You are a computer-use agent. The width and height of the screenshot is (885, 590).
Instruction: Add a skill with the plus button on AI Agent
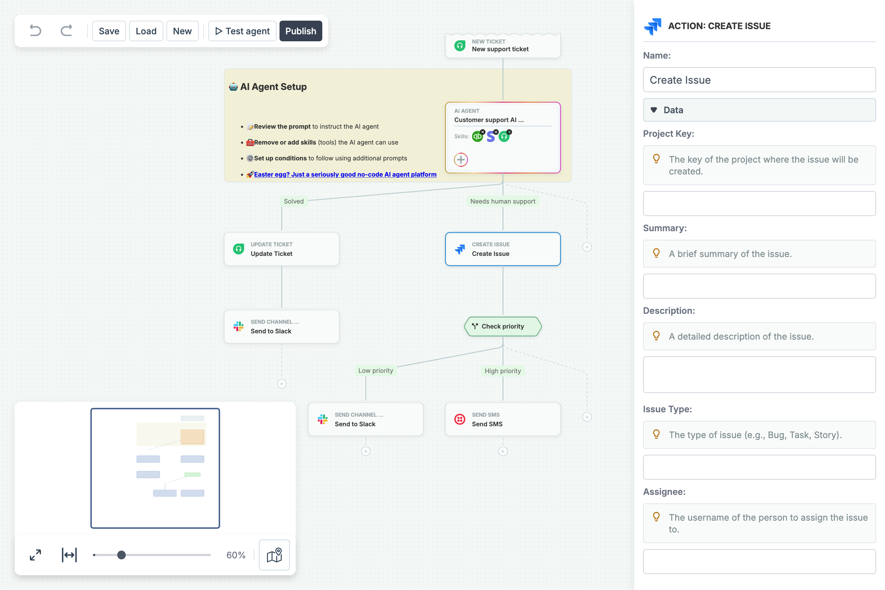point(461,160)
